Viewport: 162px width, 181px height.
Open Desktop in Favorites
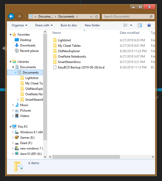click(x=26, y=40)
